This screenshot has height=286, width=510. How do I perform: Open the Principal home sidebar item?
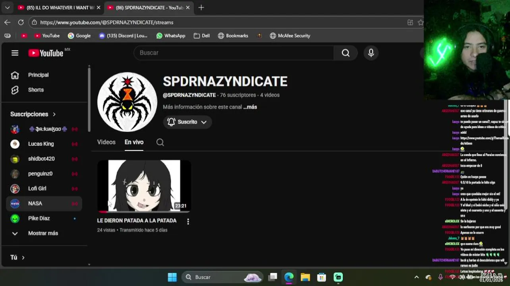point(39,75)
